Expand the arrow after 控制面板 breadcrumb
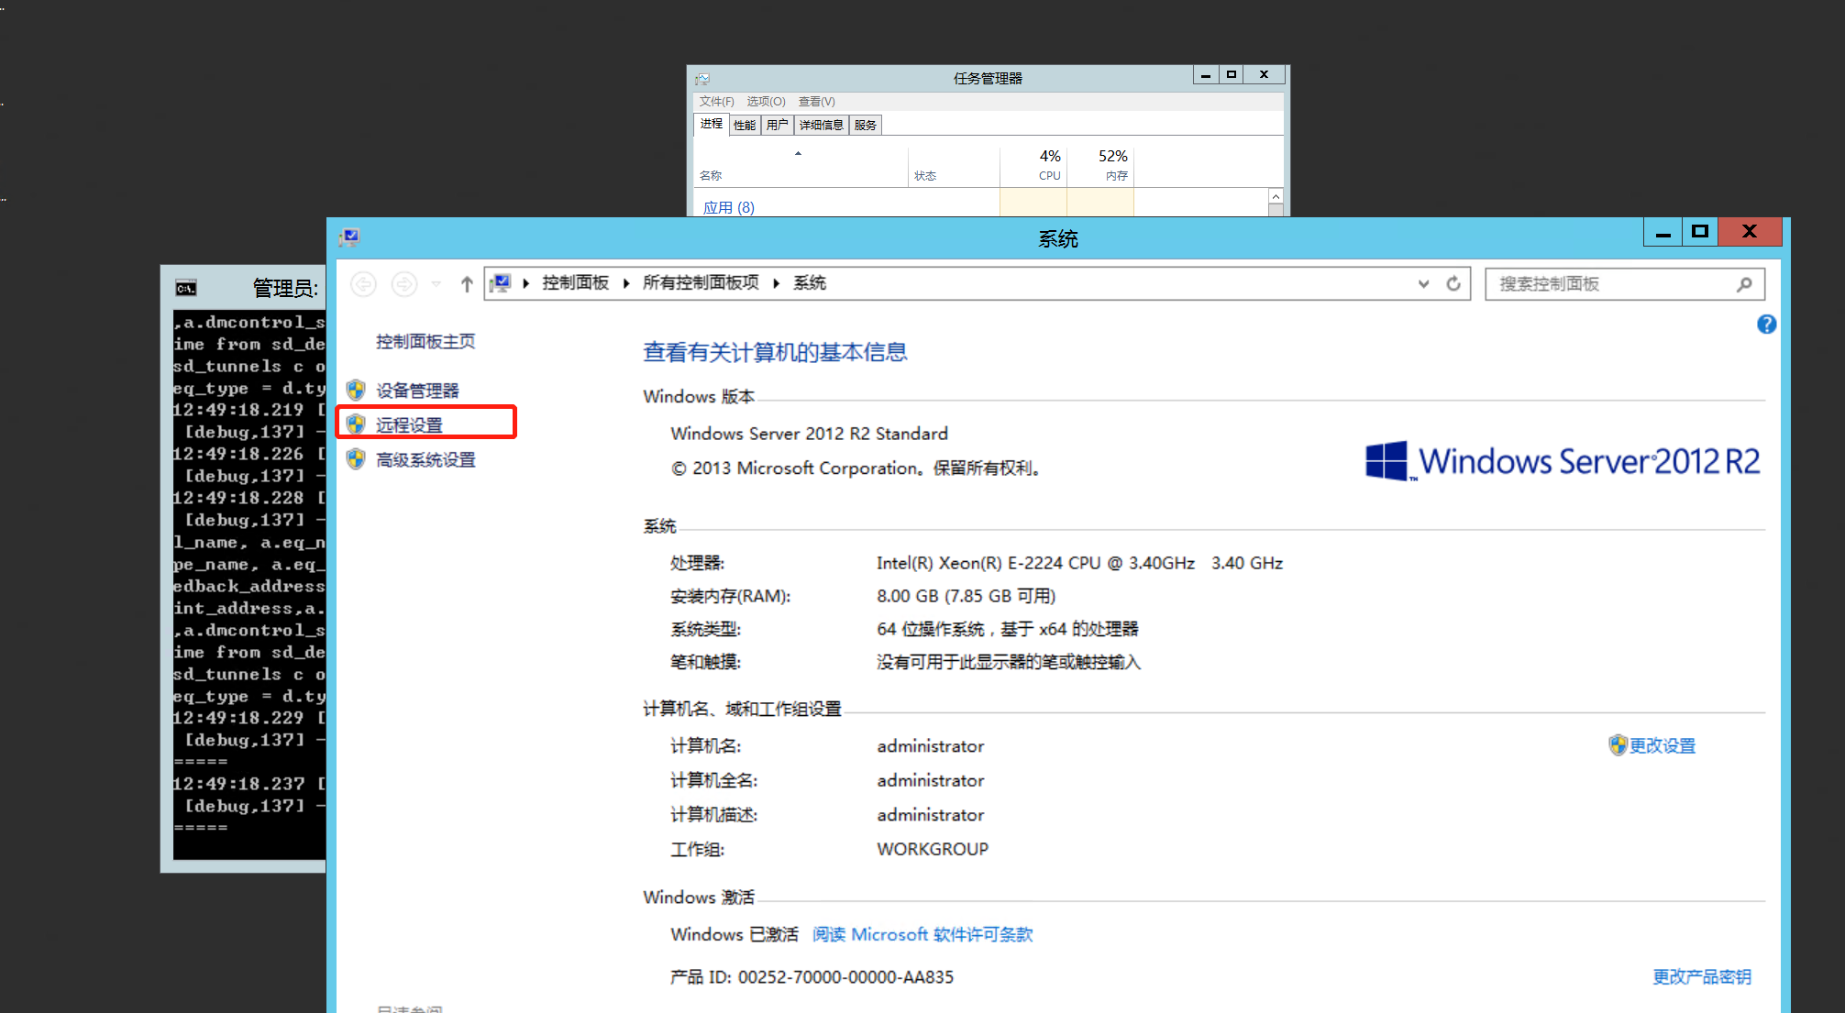Image resolution: width=1845 pixels, height=1013 pixels. 626,283
